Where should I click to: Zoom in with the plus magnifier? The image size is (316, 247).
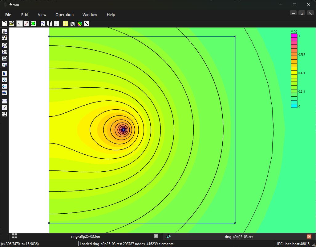[4, 45]
